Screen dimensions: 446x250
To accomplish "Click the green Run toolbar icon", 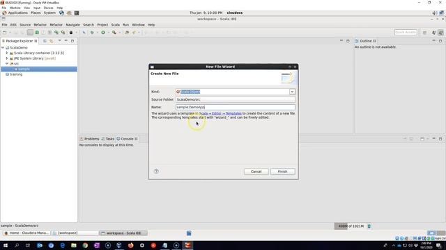I will tap(103, 33).
